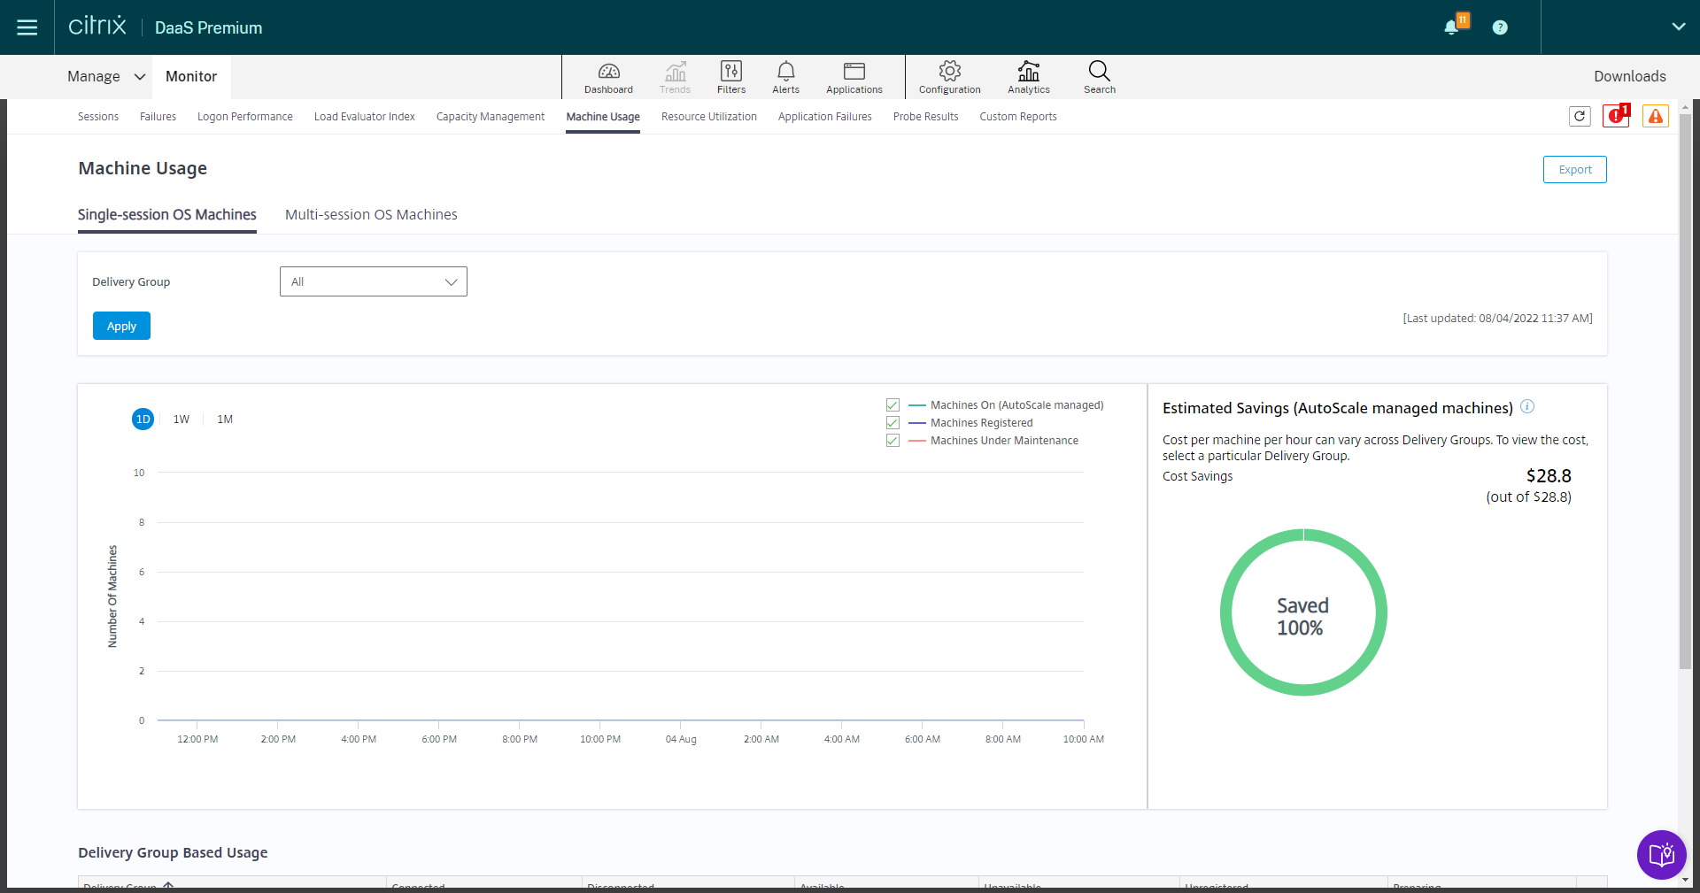Image resolution: width=1700 pixels, height=893 pixels.
Task: Select the 1W time range
Action: tap(182, 420)
